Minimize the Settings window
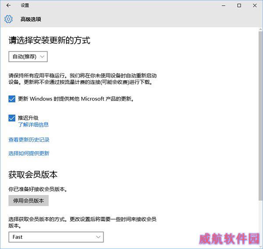Screen dimensions: 263x249 (x=224, y=6)
